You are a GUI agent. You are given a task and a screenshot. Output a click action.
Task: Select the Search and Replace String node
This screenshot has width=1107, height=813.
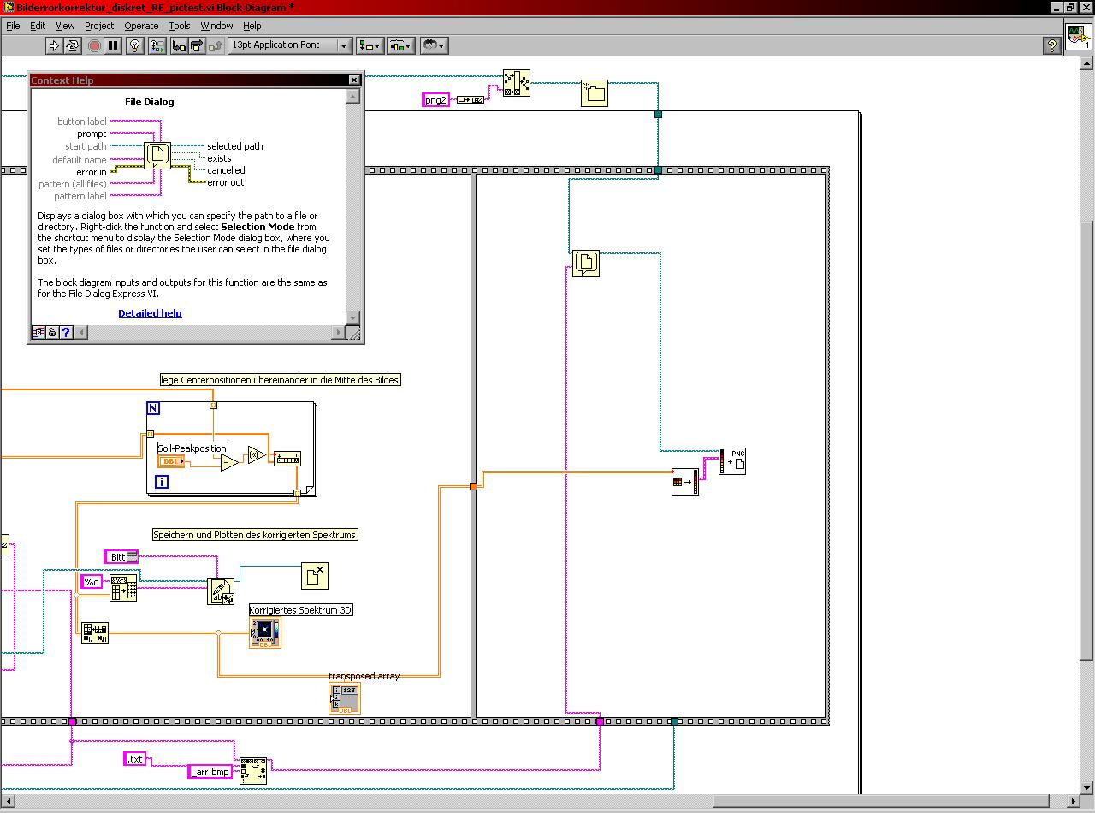point(252,771)
